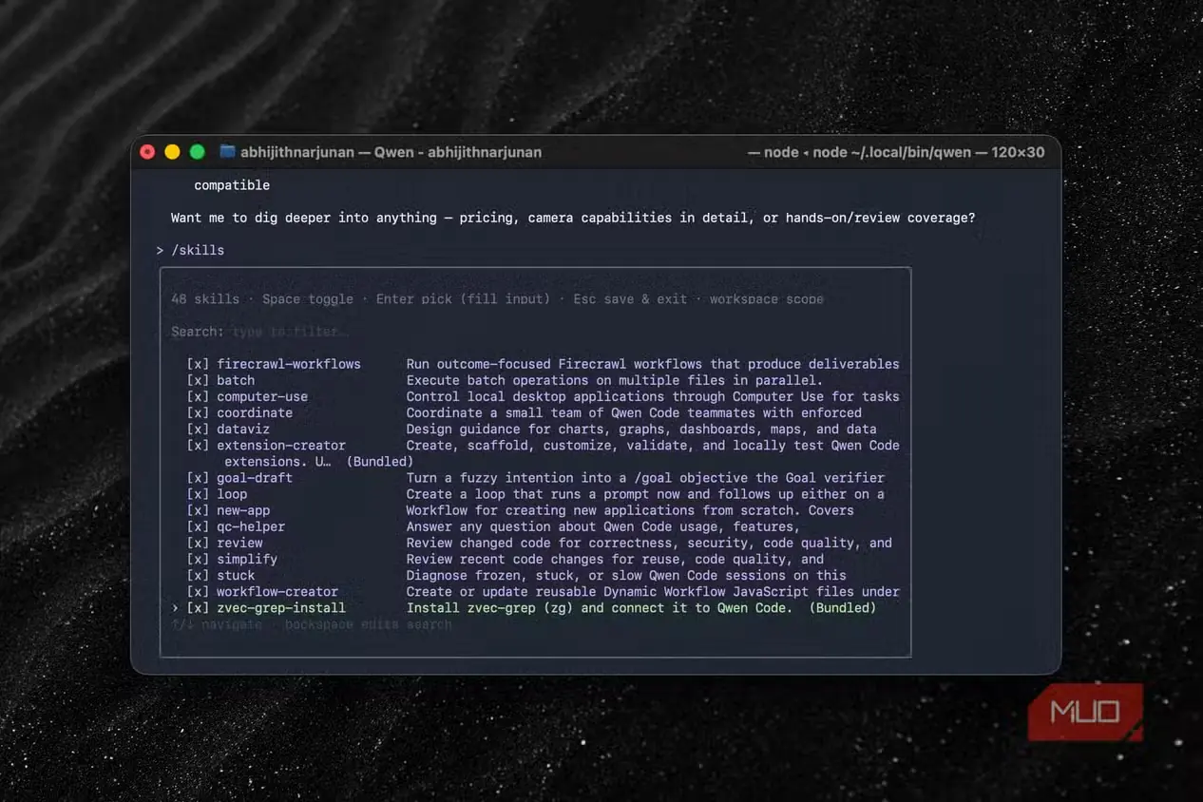Screen dimensions: 1203x802
Task: Toggle the qc-helper skill checkbox
Action: (198, 526)
